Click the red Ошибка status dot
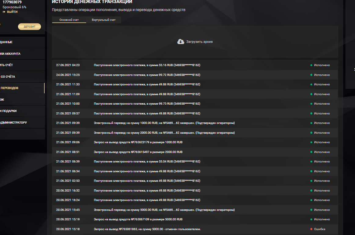 311,229
